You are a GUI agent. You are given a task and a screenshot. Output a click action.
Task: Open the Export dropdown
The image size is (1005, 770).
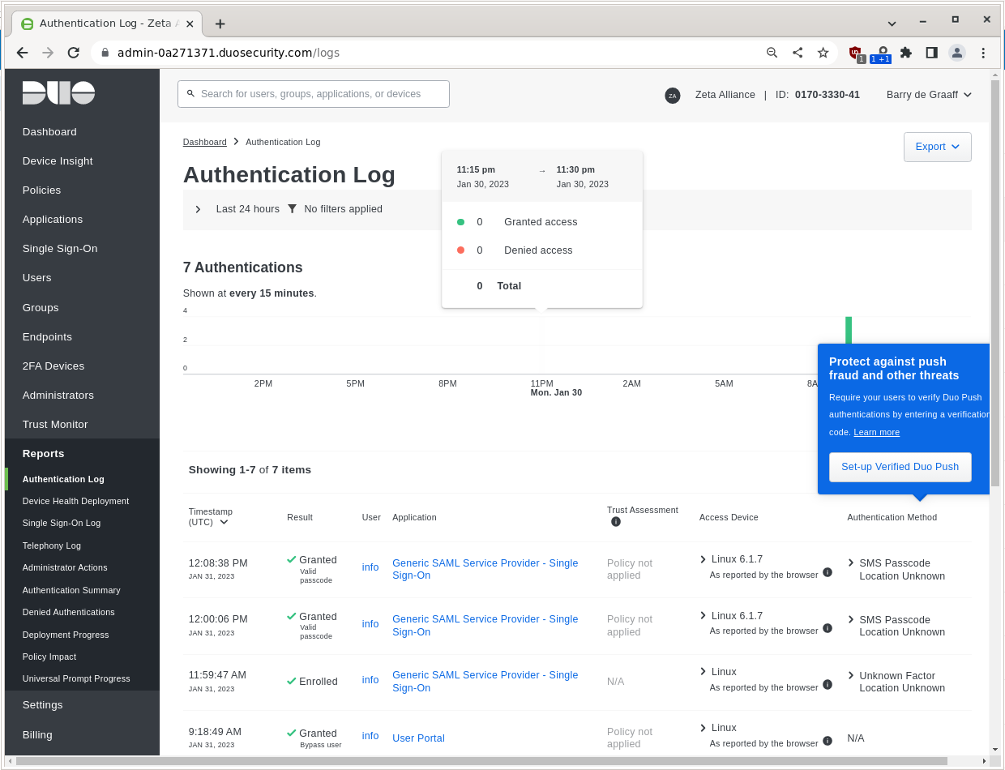pos(938,147)
